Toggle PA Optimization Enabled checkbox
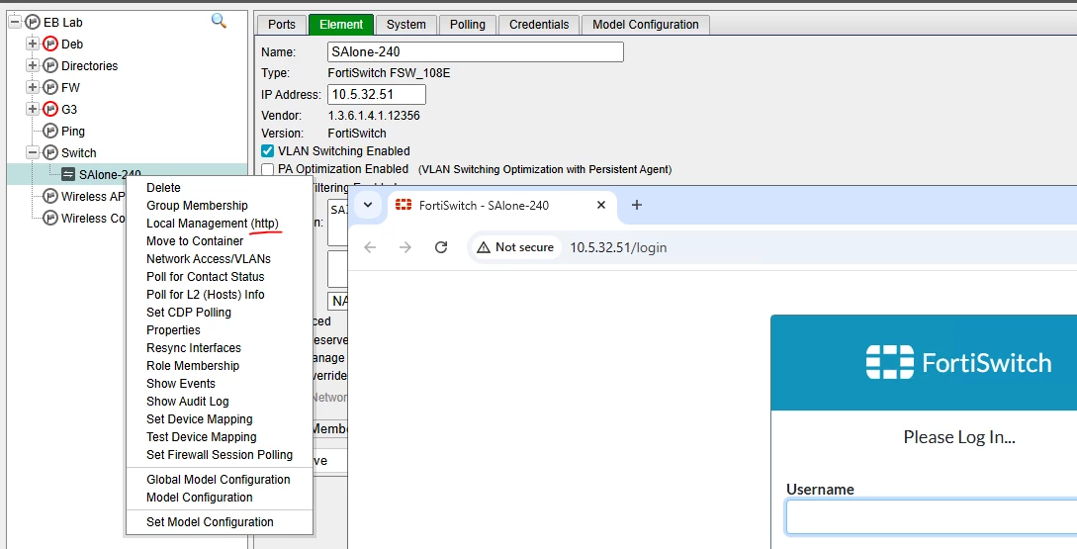Image resolution: width=1077 pixels, height=549 pixels. click(x=268, y=169)
